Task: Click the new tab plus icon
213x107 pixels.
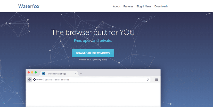Action: coord(81,73)
